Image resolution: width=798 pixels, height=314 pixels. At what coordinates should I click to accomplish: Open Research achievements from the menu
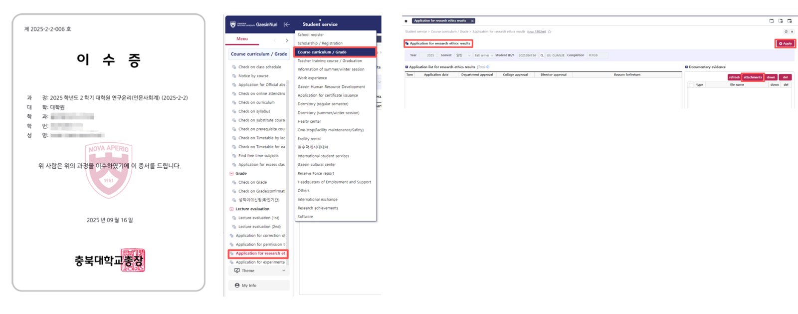pos(318,208)
